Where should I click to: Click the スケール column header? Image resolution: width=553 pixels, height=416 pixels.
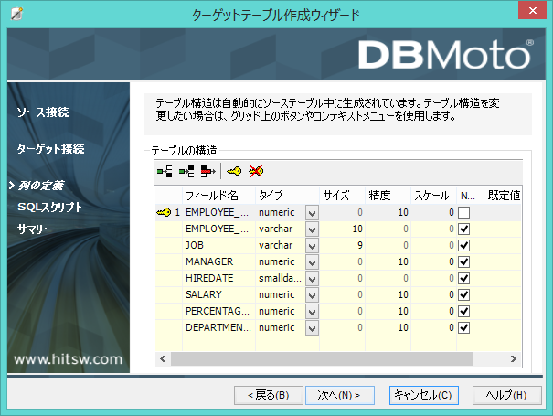[x=434, y=195]
